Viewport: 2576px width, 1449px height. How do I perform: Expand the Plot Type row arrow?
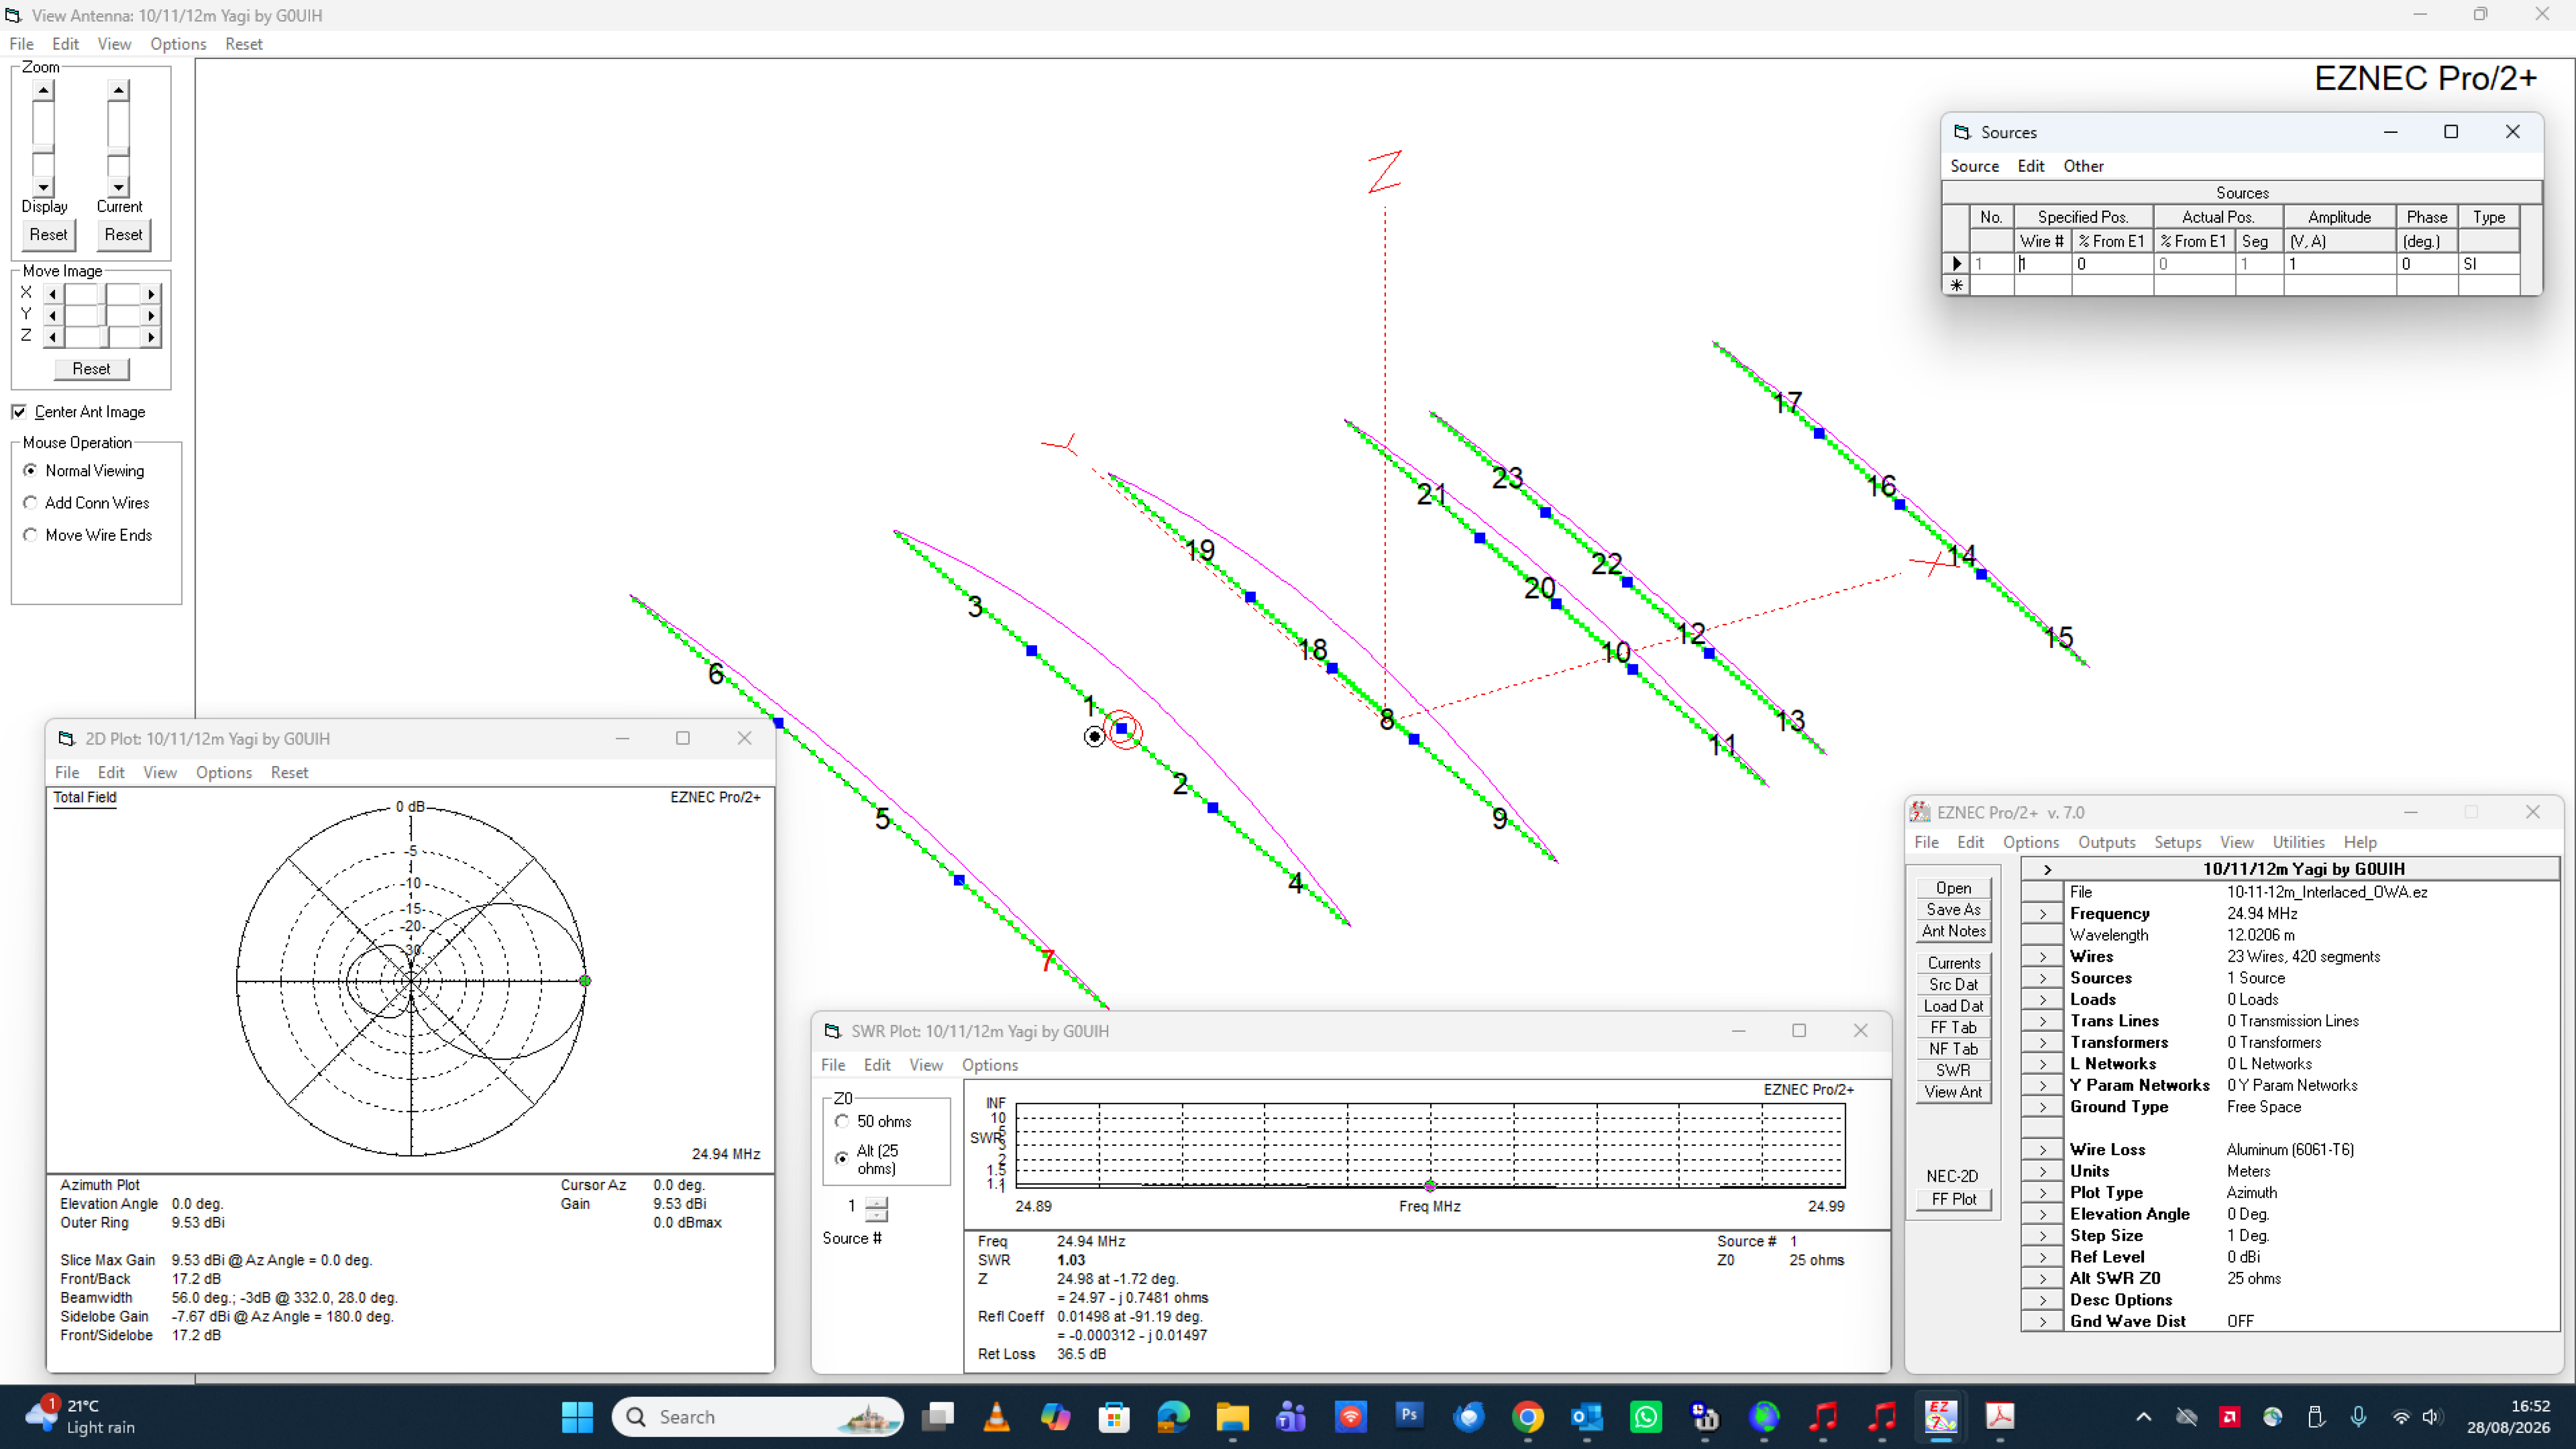[2043, 1193]
